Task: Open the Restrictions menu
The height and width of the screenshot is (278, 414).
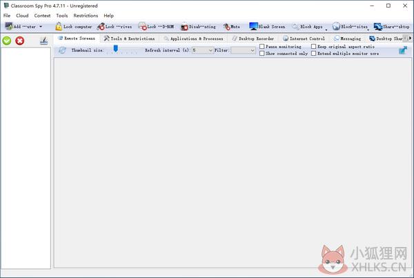Action: 86,16
